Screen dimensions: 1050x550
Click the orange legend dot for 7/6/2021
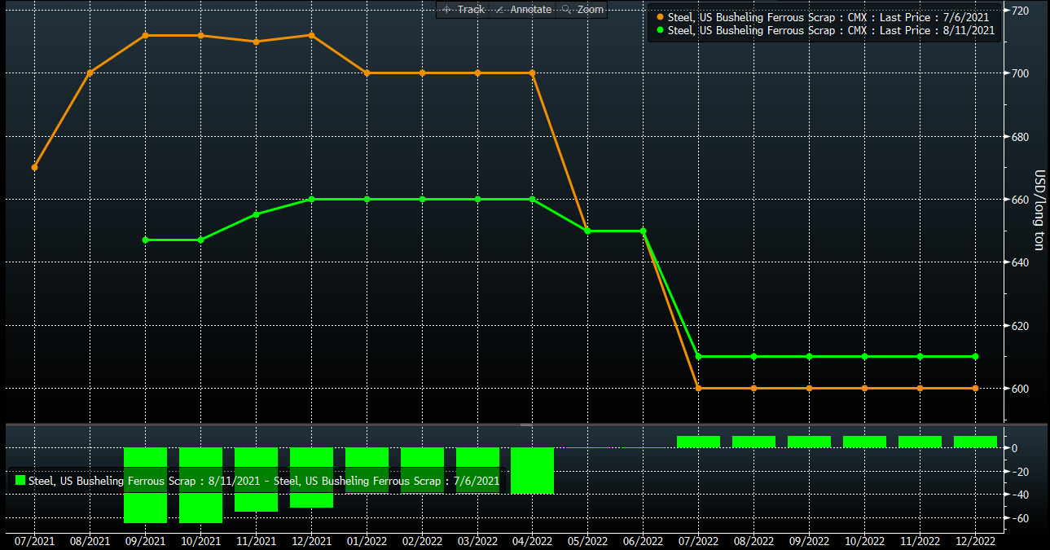[x=660, y=17]
